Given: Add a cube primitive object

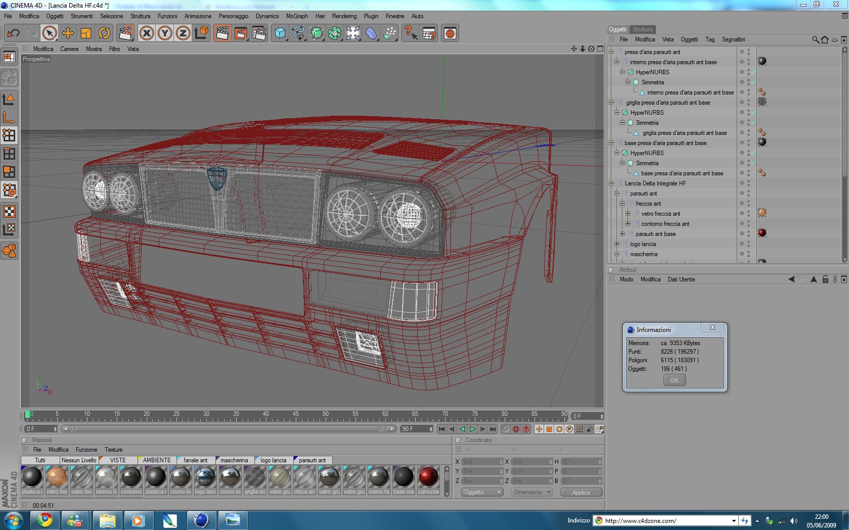Looking at the screenshot, I should (x=280, y=33).
